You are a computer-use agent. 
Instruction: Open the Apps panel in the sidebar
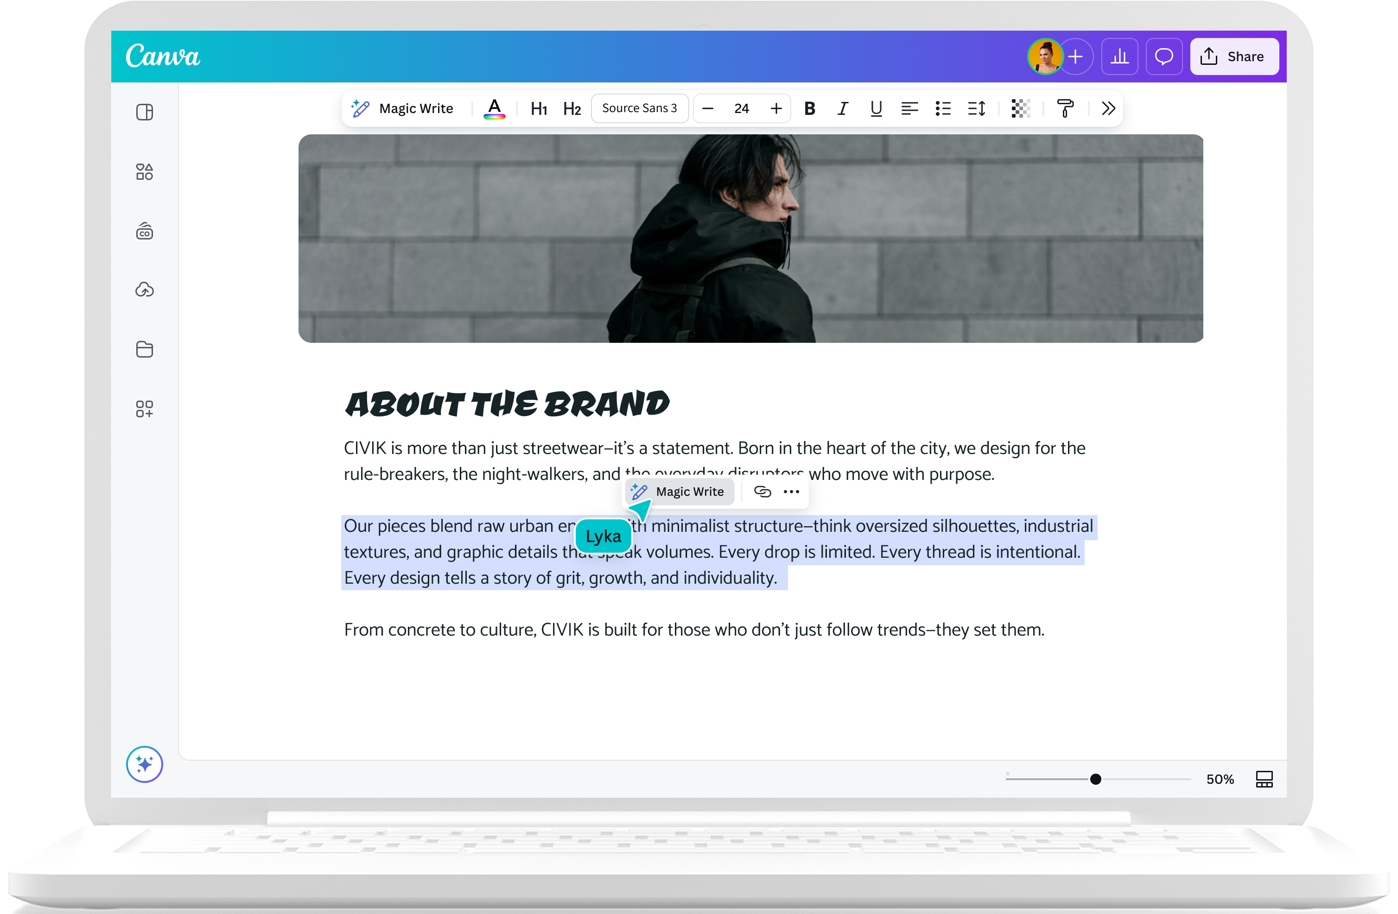coord(144,409)
